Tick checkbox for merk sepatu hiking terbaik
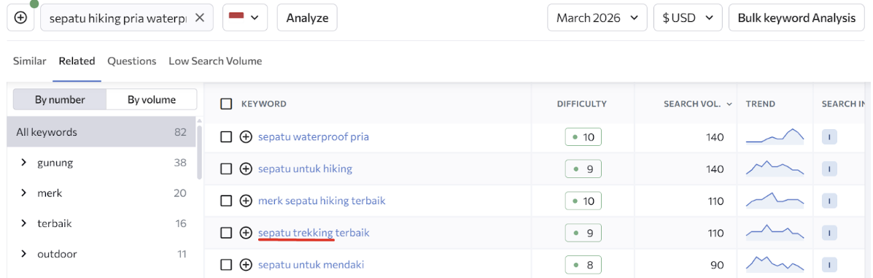The height and width of the screenshot is (278, 873). pos(226,201)
